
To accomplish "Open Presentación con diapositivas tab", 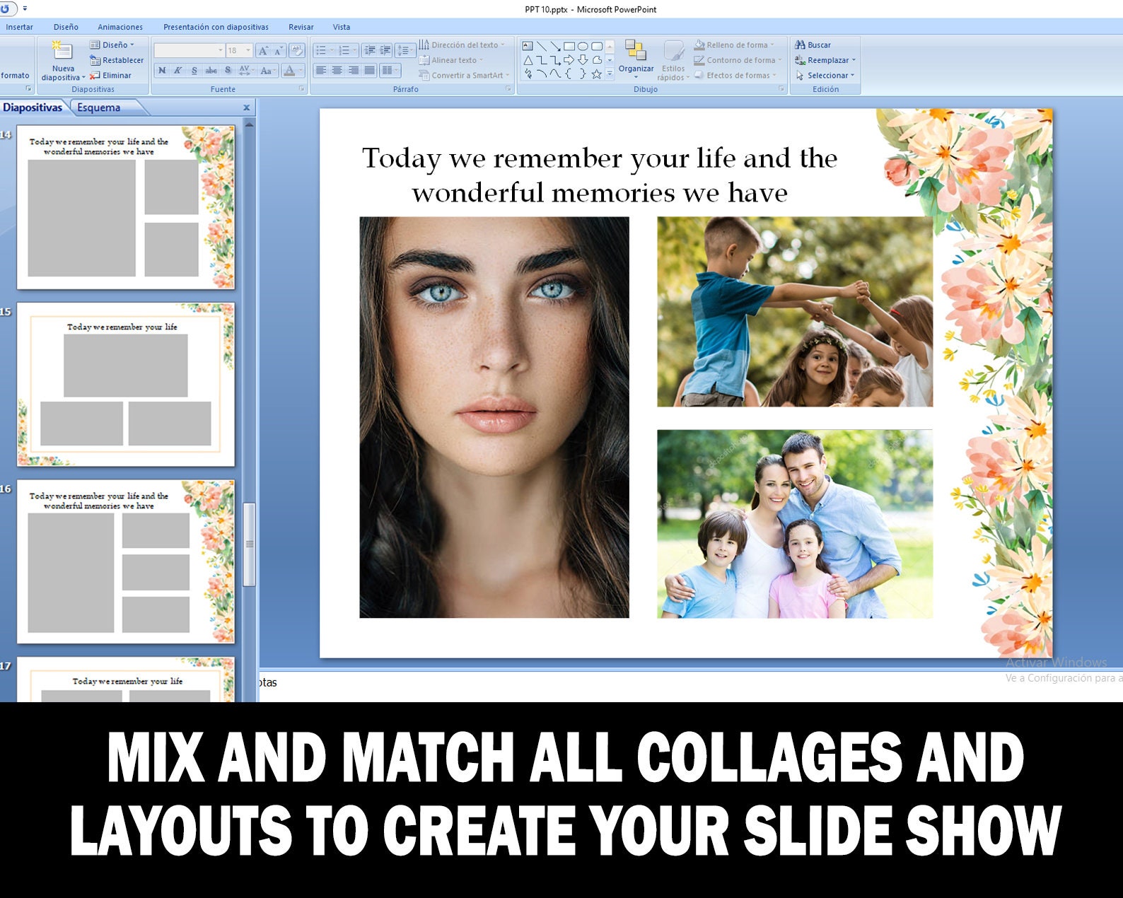I will [216, 27].
